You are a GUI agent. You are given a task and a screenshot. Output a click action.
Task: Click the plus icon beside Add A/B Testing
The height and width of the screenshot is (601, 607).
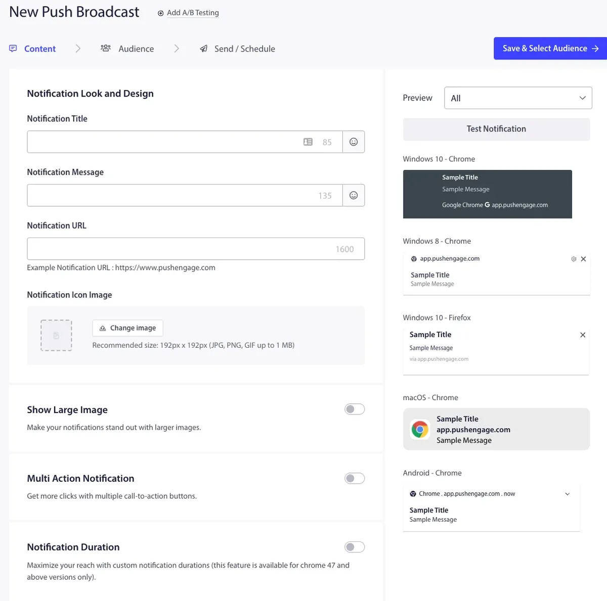160,13
